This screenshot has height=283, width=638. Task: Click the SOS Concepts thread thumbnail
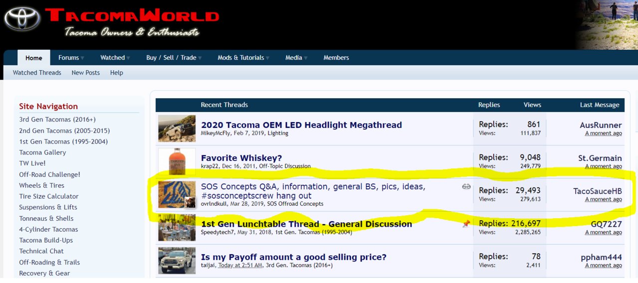(177, 194)
